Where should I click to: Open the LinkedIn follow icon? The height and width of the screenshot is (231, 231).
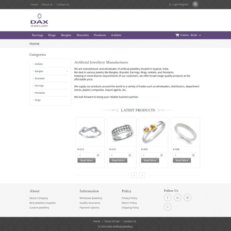(x=178, y=198)
